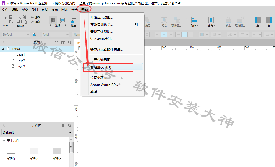The height and width of the screenshot is (167, 275).
Task: Open the 布局 menu
Action: [x=45, y=9]
